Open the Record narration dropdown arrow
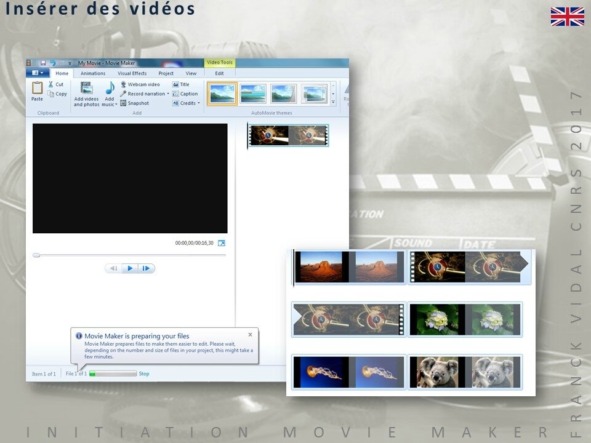 click(x=168, y=94)
